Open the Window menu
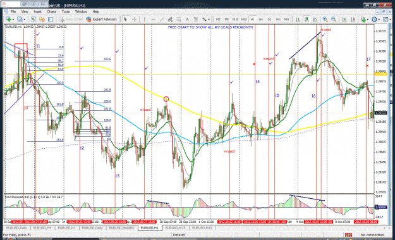This screenshot has height=240, width=395. (x=81, y=11)
